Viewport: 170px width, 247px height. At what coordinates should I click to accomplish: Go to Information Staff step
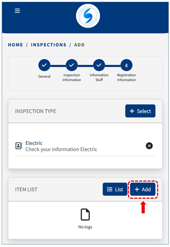(x=99, y=65)
